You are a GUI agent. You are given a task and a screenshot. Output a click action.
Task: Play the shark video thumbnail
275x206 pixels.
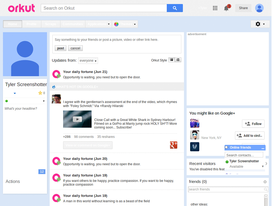point(77,119)
